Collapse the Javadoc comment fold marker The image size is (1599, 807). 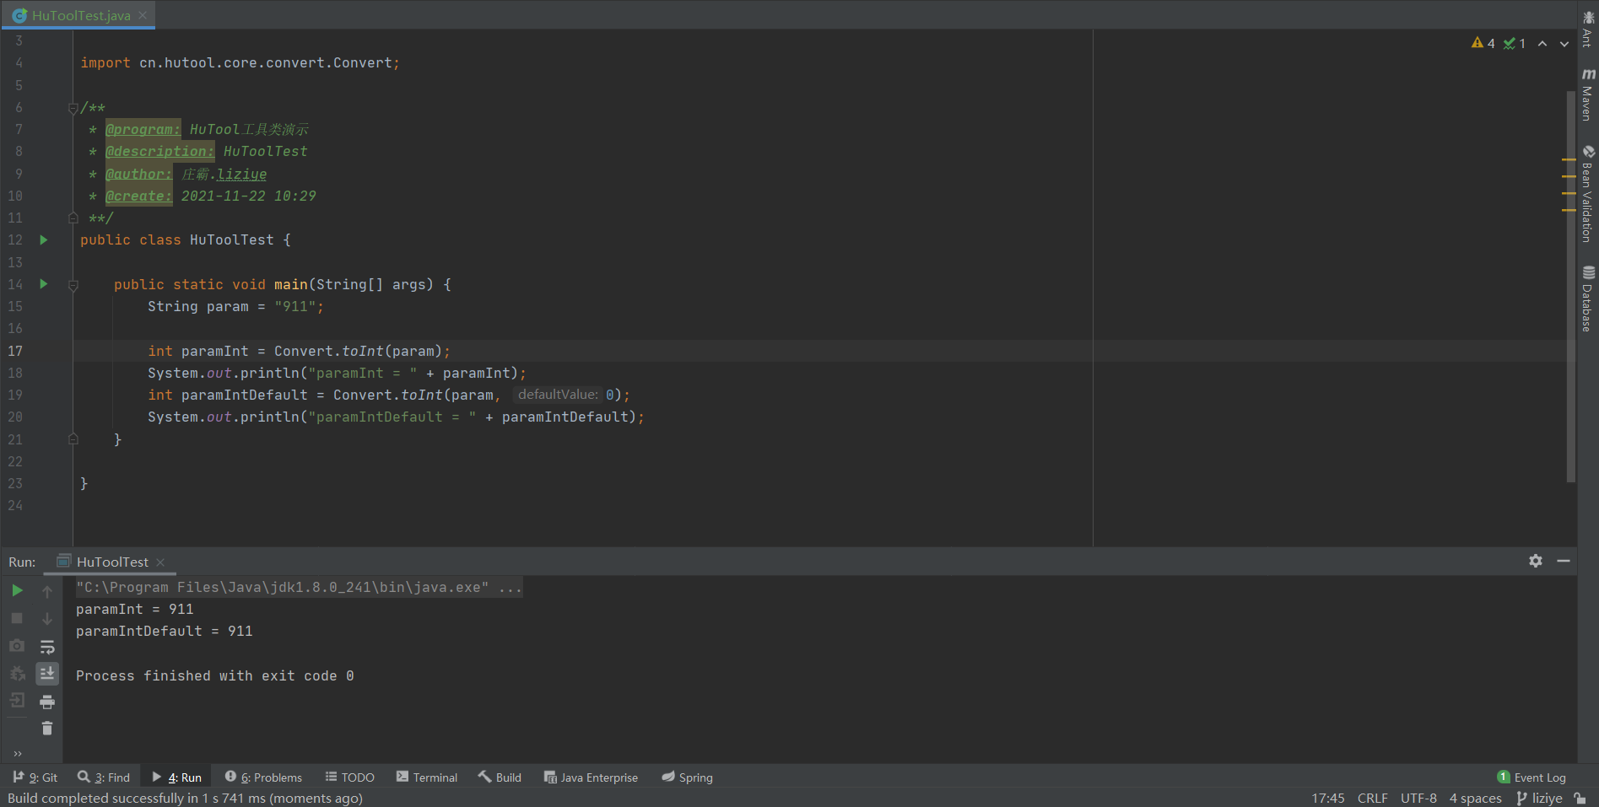pos(73,108)
